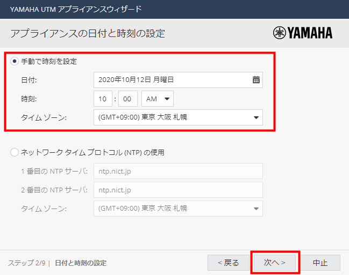Screen dimensions: 349x275
Task: Click the アプライアンスの日付と時刻の設定 page heading
Action: pyautogui.click(x=87, y=33)
